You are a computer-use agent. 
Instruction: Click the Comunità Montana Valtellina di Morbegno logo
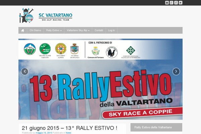(x=131, y=52)
